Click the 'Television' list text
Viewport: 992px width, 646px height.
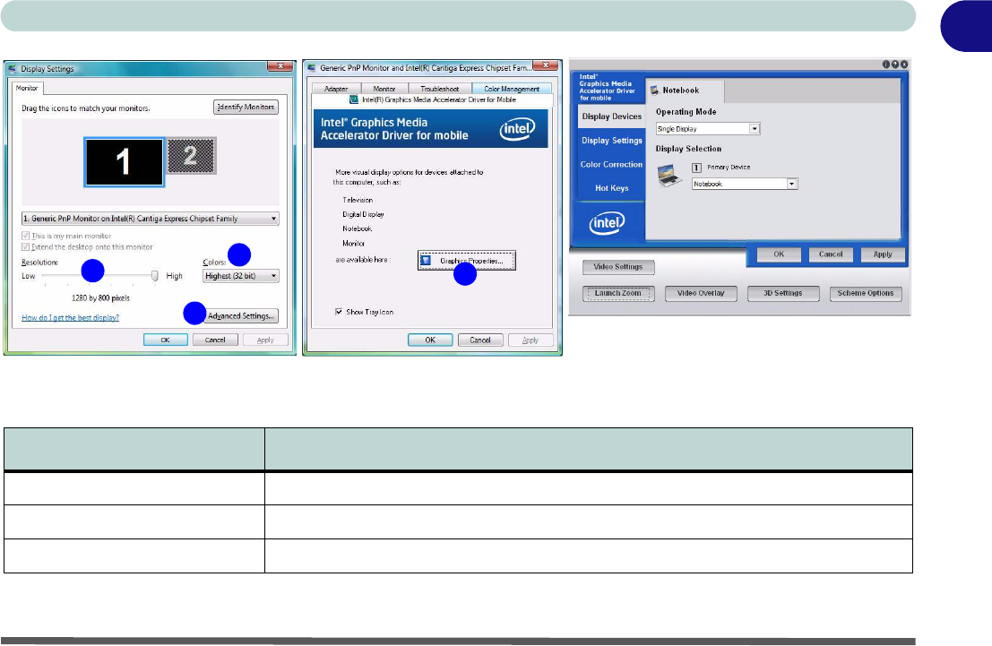point(358,200)
